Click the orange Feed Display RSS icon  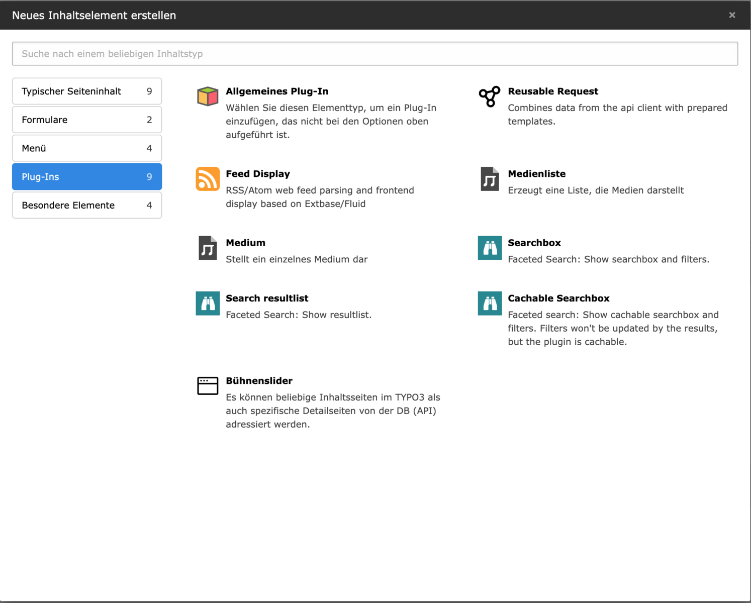208,179
